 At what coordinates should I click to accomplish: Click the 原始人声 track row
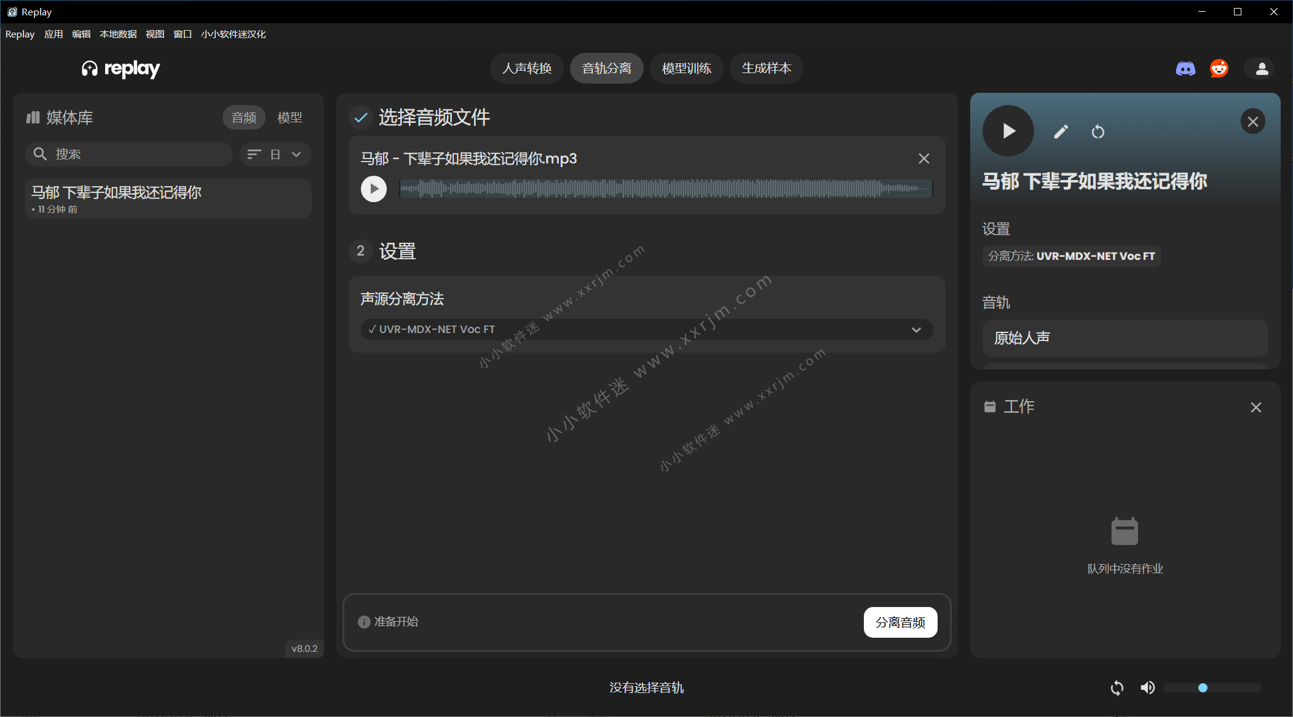tap(1125, 338)
